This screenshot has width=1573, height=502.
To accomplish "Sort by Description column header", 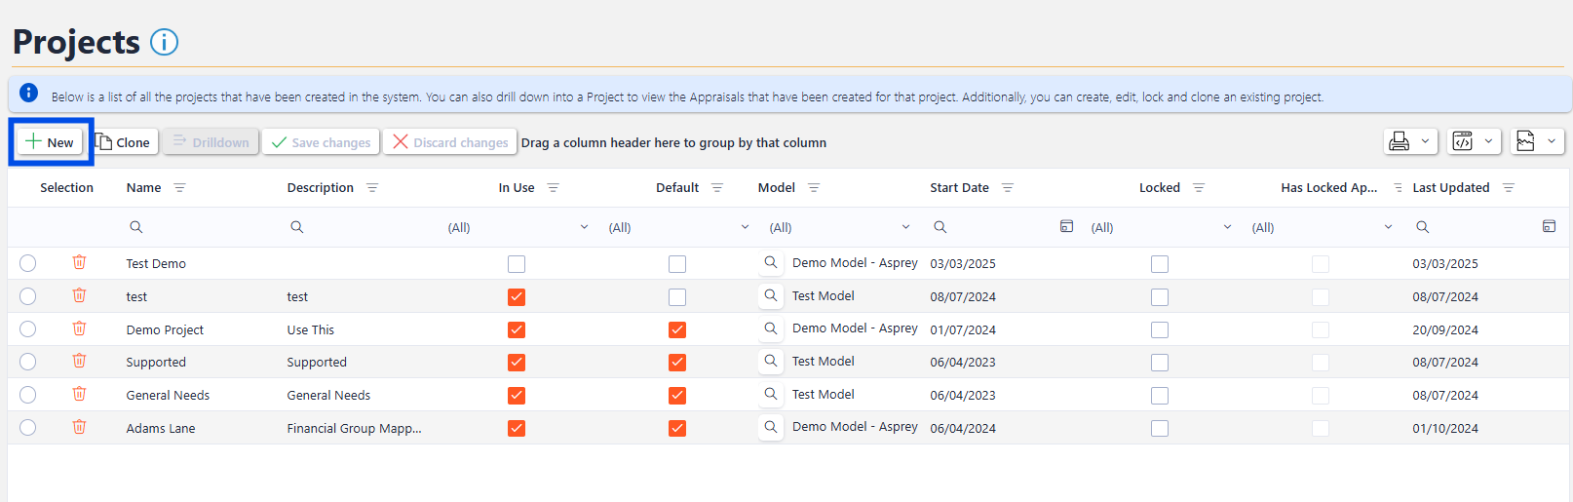I will pyautogui.click(x=320, y=188).
